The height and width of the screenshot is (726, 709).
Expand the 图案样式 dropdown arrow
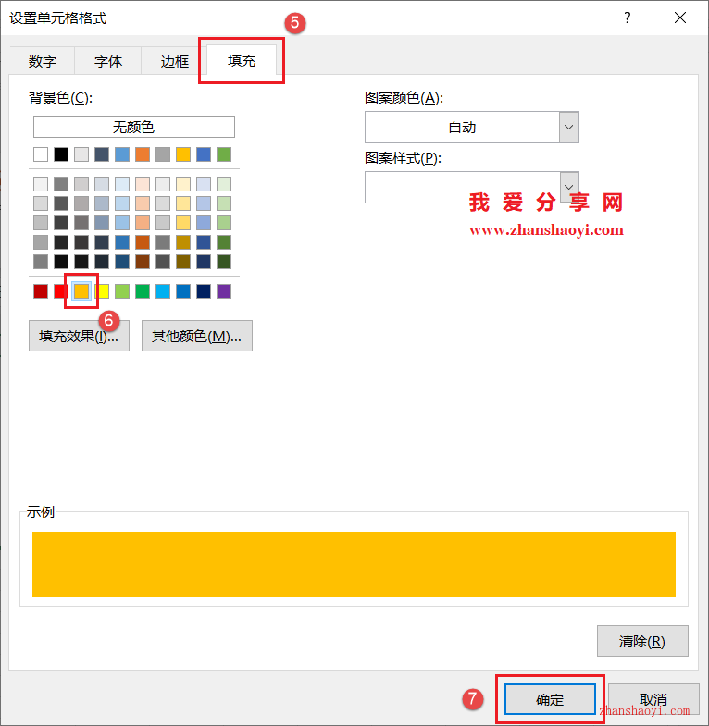coord(569,187)
